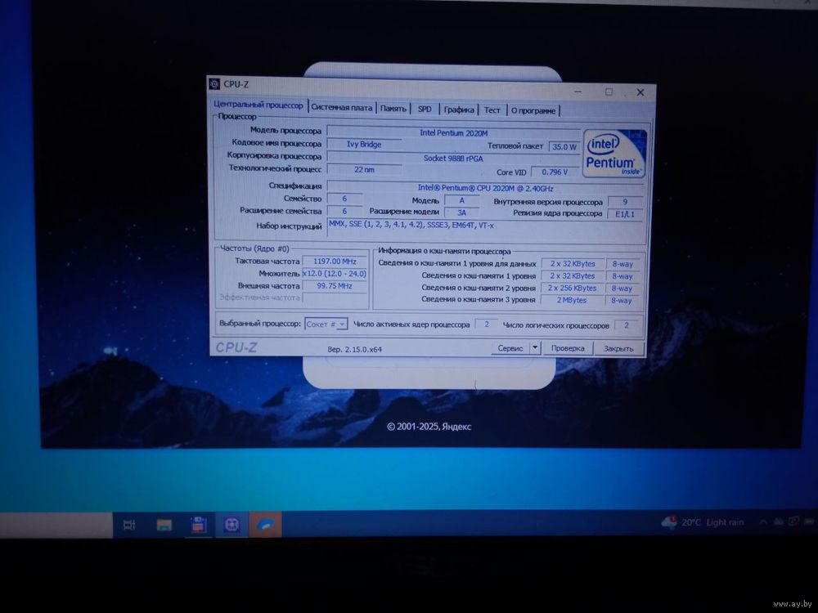Click the active cores count field
The image size is (818, 613).
coord(486,324)
